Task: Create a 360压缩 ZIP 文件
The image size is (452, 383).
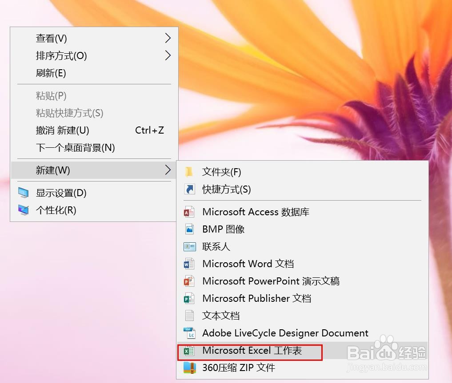Action: tap(302, 367)
